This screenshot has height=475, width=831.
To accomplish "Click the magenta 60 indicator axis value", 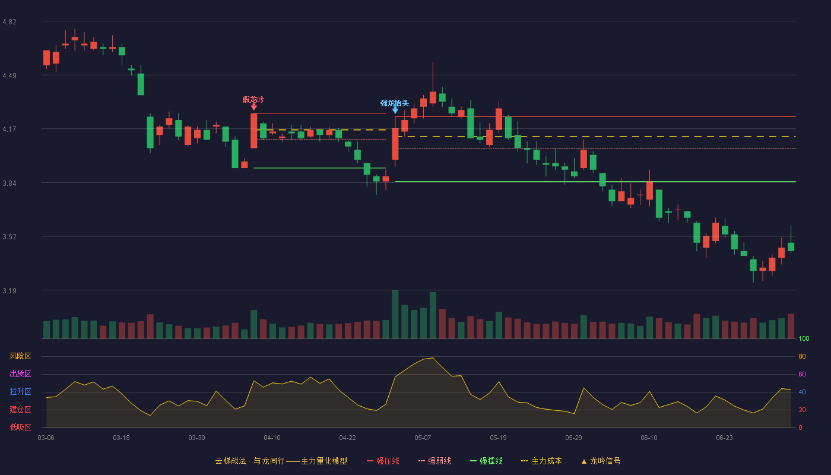I will coord(802,374).
